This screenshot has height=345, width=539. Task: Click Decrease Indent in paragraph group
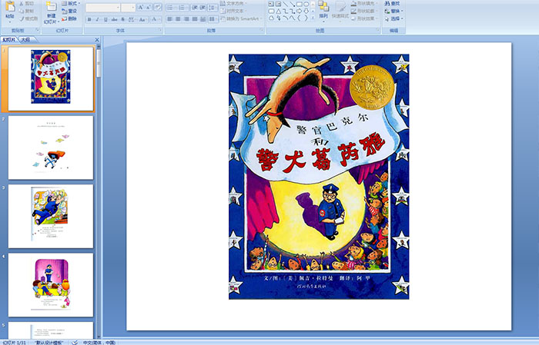[194, 7]
